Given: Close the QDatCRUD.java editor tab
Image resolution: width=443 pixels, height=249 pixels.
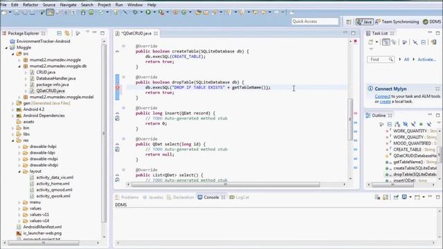Looking at the screenshot, I should [156, 33].
